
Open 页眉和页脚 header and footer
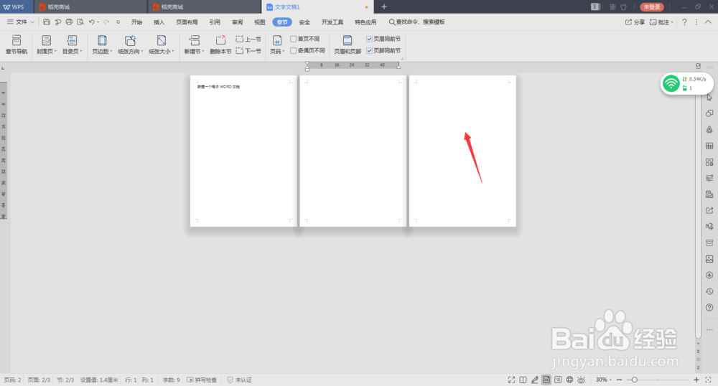(348, 44)
